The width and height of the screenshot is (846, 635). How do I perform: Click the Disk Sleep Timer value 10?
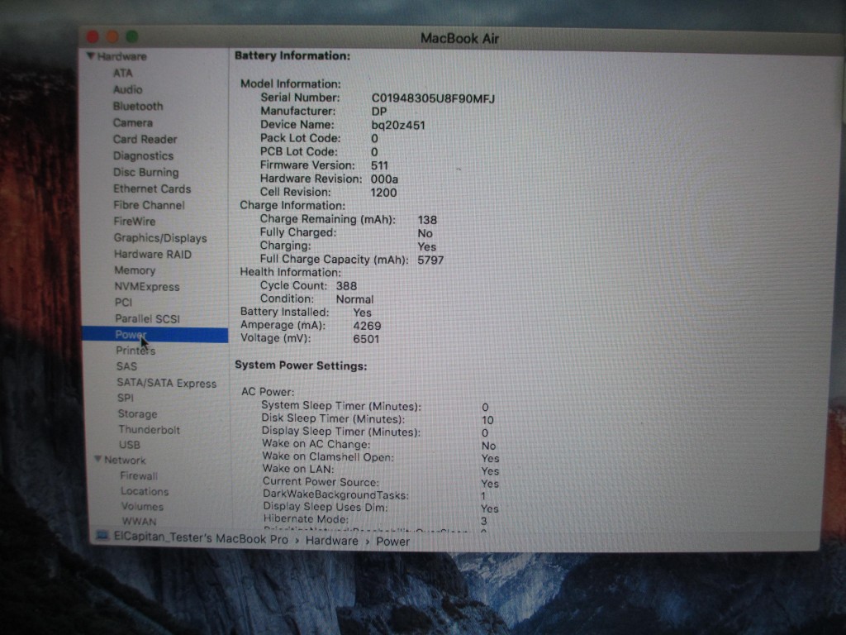(x=487, y=420)
